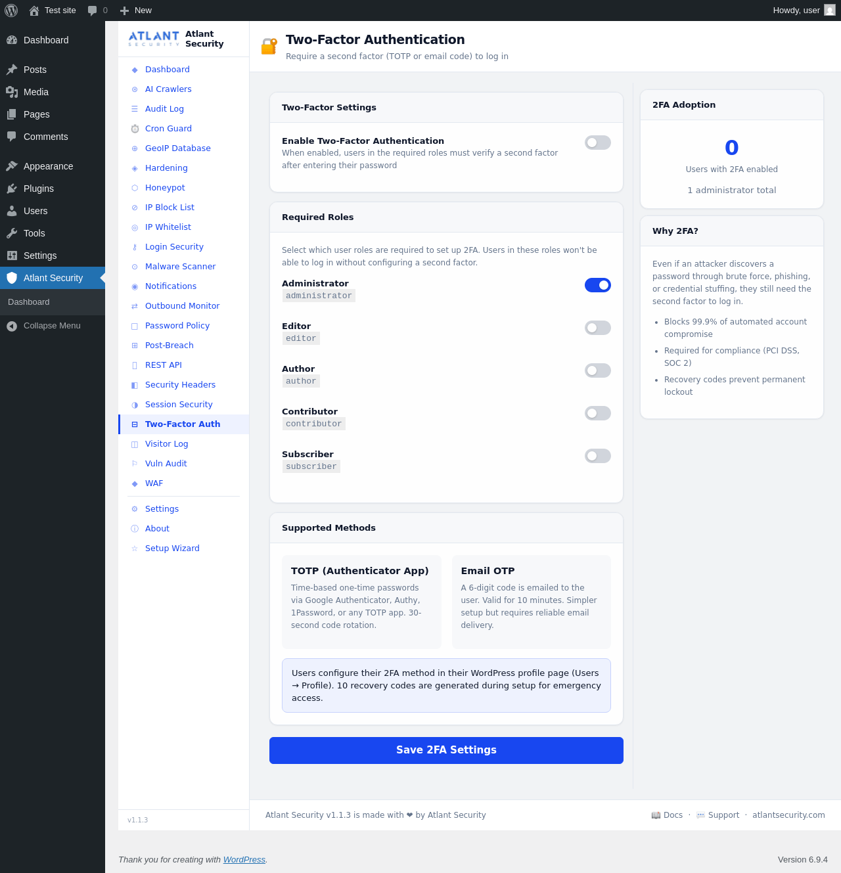Click the Dashboard gauge icon in WP sidebar
The width and height of the screenshot is (841, 873).
point(12,40)
